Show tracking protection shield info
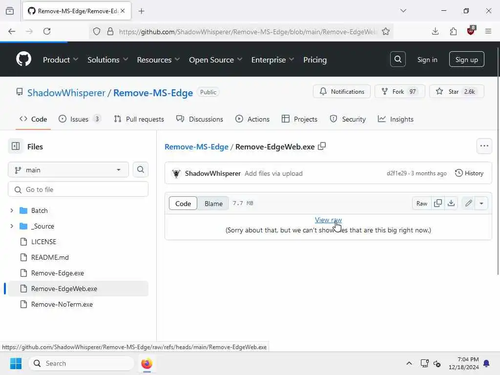500x375 pixels. pos(97,31)
